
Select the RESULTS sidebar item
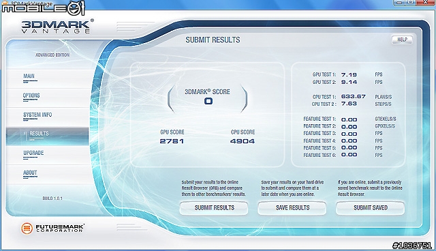tap(47, 136)
